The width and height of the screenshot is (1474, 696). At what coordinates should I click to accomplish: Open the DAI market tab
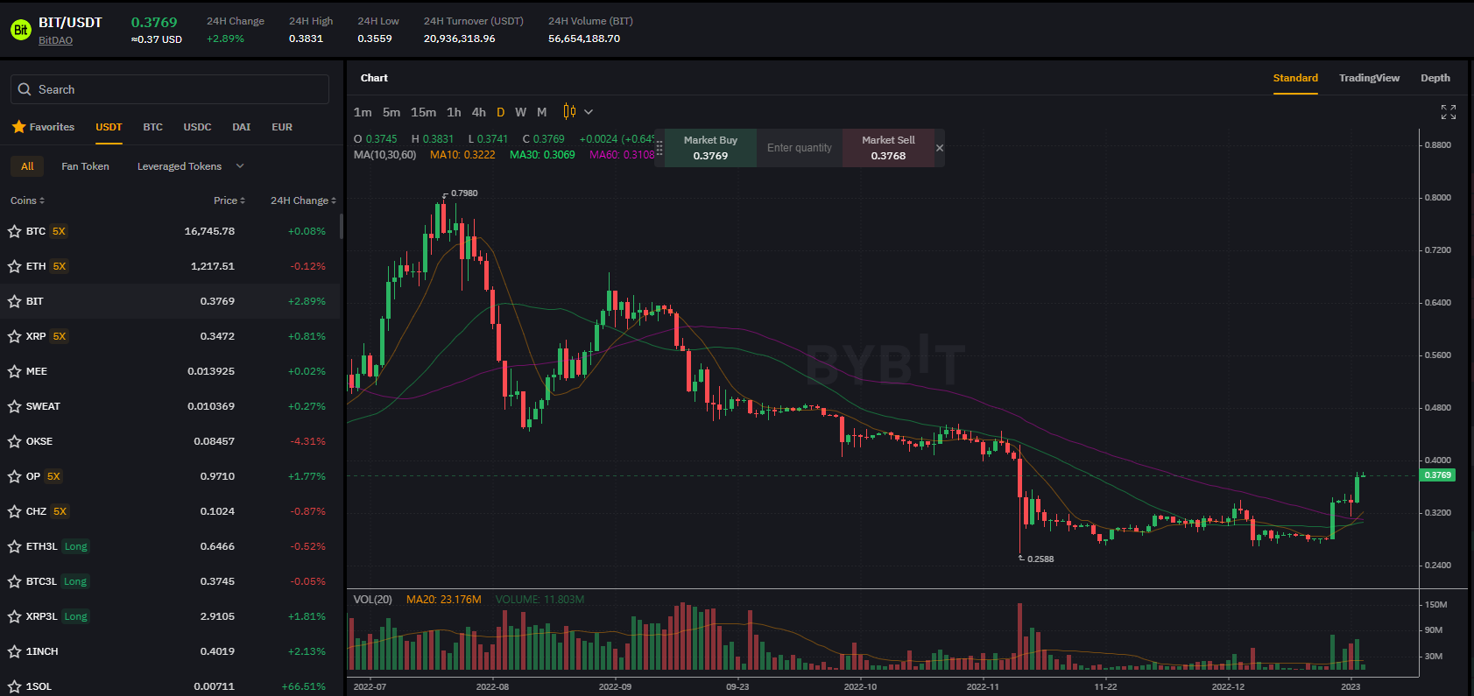242,127
